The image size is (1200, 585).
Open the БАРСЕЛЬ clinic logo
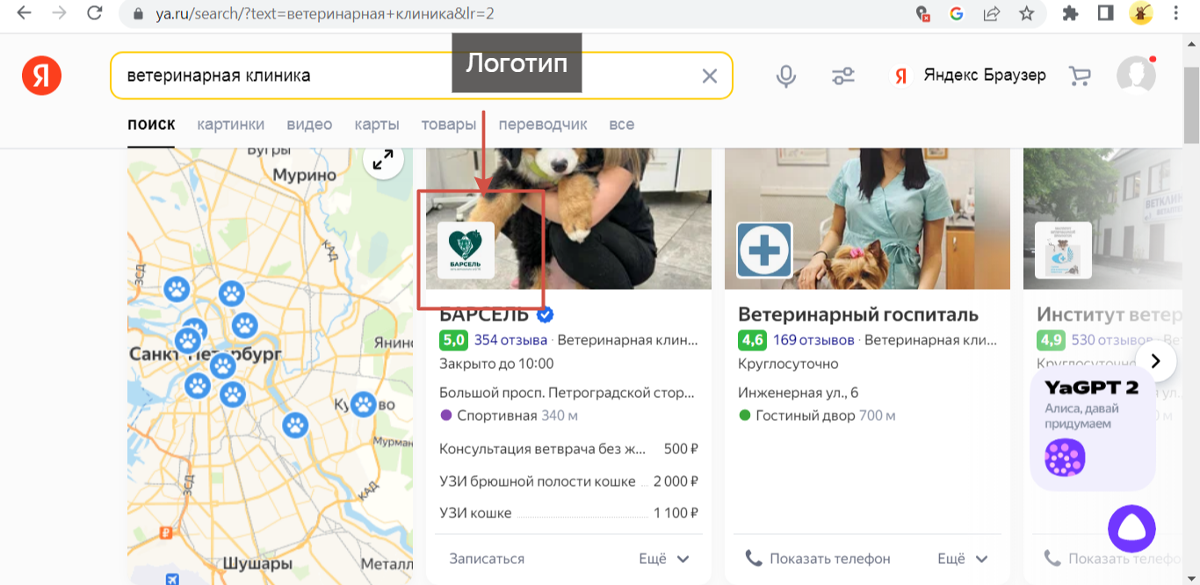coord(466,250)
